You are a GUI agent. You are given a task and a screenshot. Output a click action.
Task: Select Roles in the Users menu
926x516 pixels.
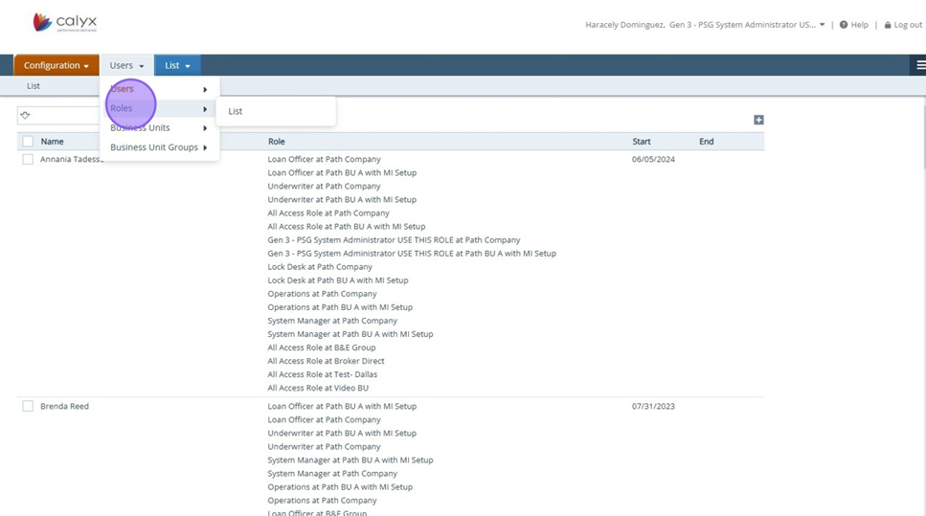[x=122, y=108]
